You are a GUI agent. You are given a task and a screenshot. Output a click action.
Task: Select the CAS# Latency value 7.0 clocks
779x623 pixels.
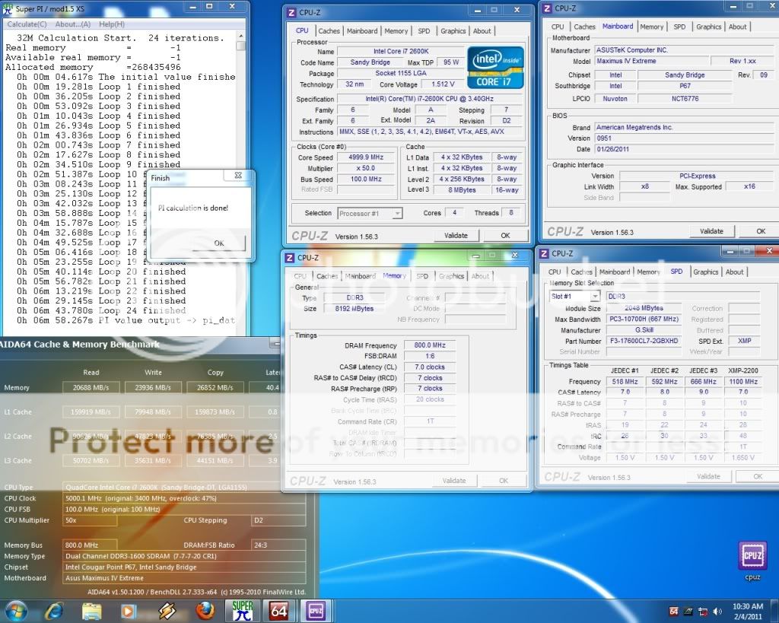point(430,367)
